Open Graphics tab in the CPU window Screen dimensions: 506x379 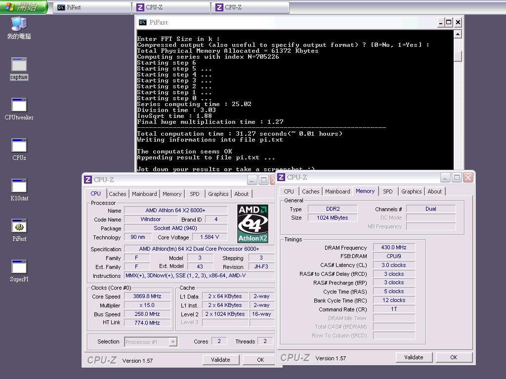coord(218,194)
